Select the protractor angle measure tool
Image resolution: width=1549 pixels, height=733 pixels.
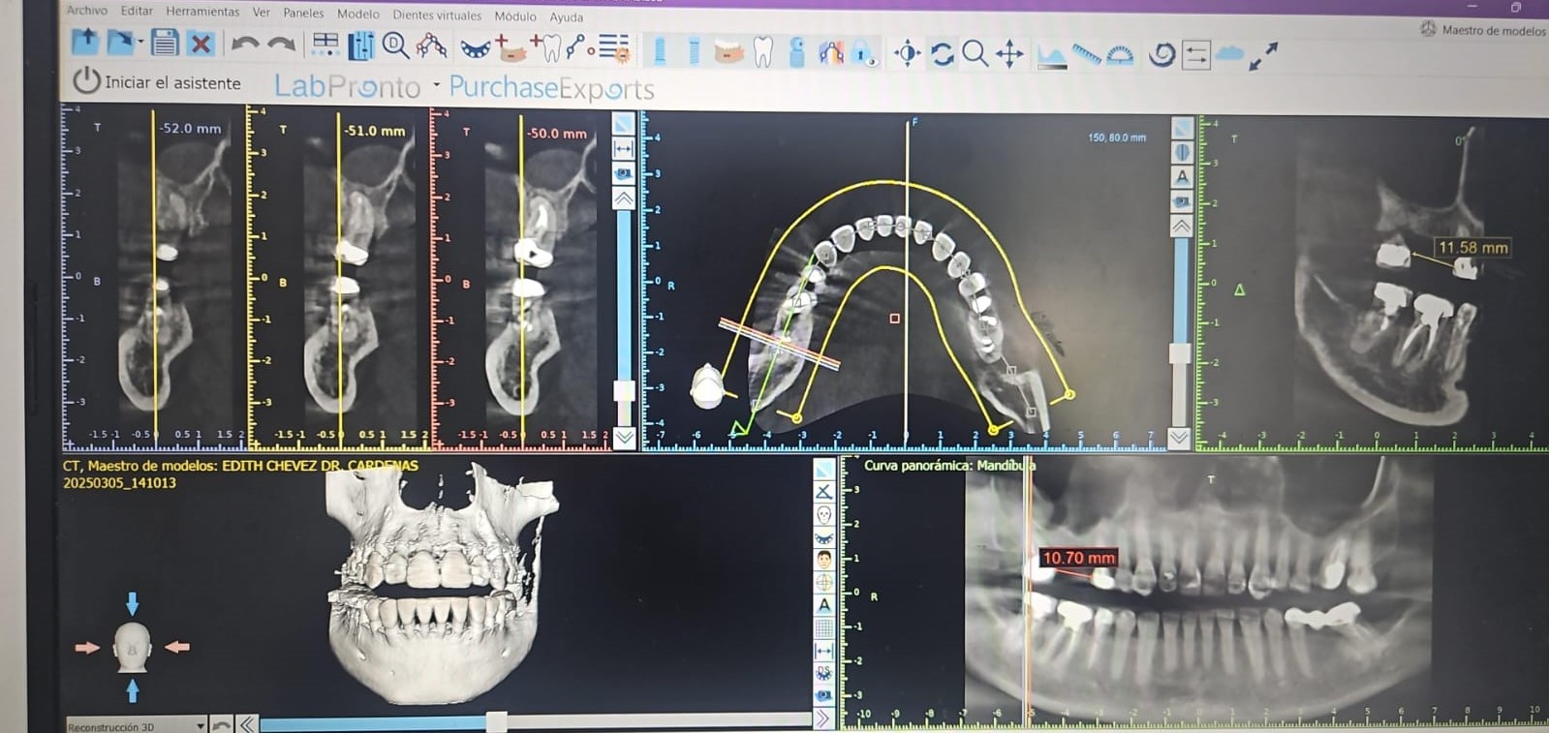[1120, 55]
